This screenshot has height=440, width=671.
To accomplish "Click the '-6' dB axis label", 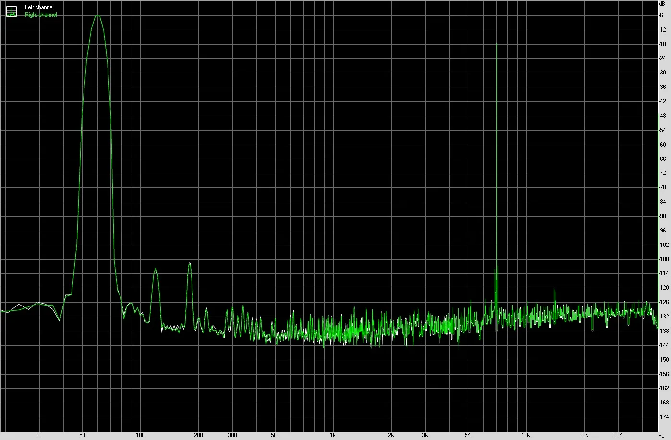I will click(x=662, y=15).
